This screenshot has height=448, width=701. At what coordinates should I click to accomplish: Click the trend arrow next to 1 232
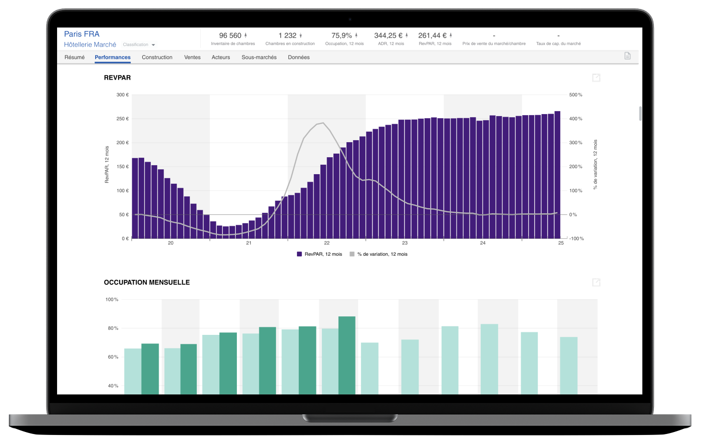tap(301, 36)
